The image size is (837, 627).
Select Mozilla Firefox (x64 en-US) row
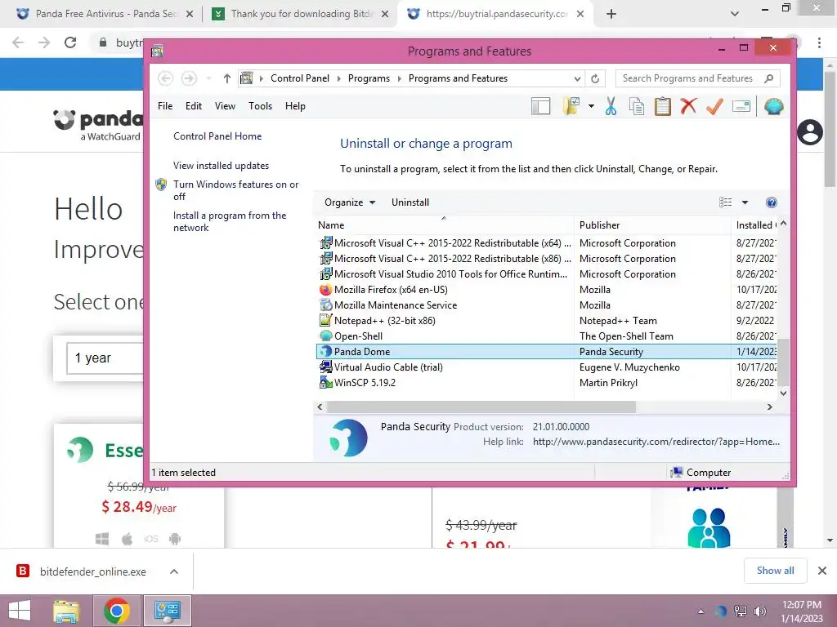547,290
